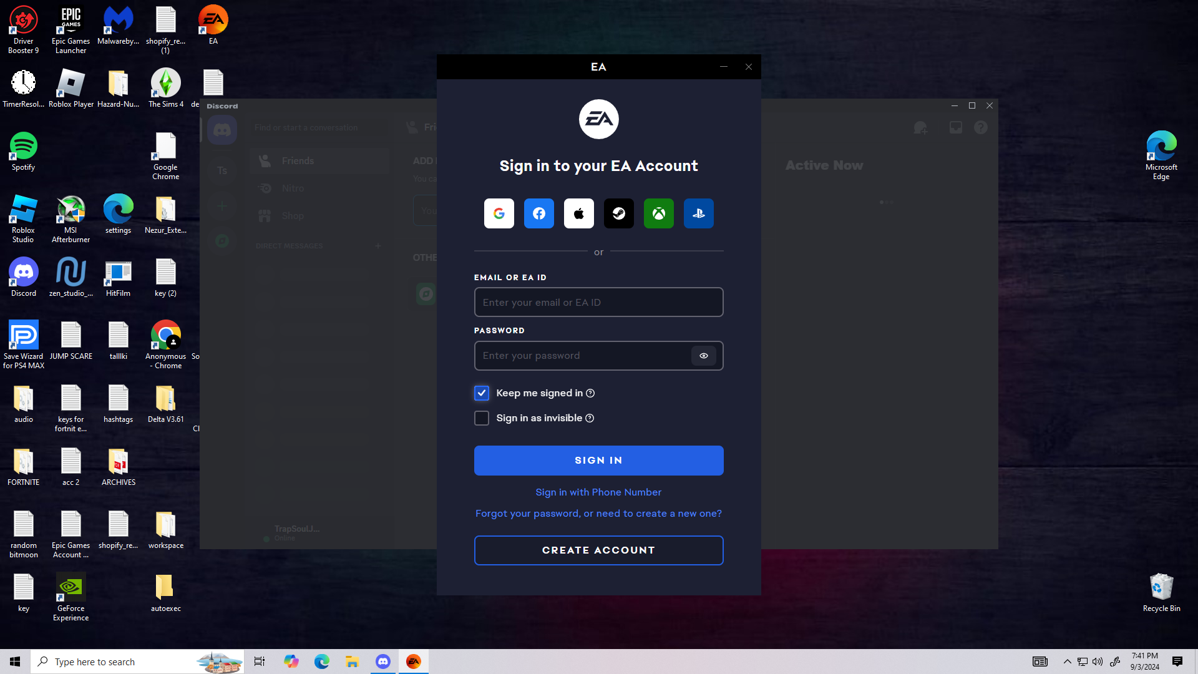Click CREATE ACCOUNT button

tap(598, 550)
